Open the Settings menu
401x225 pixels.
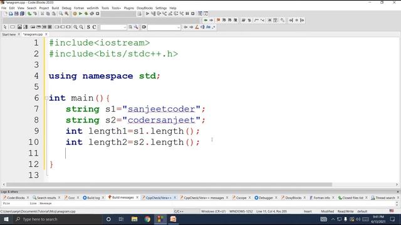coord(161,8)
